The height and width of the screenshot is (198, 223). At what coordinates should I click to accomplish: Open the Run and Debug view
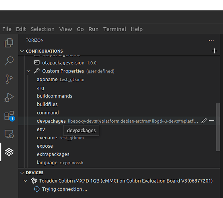(x=9, y=97)
